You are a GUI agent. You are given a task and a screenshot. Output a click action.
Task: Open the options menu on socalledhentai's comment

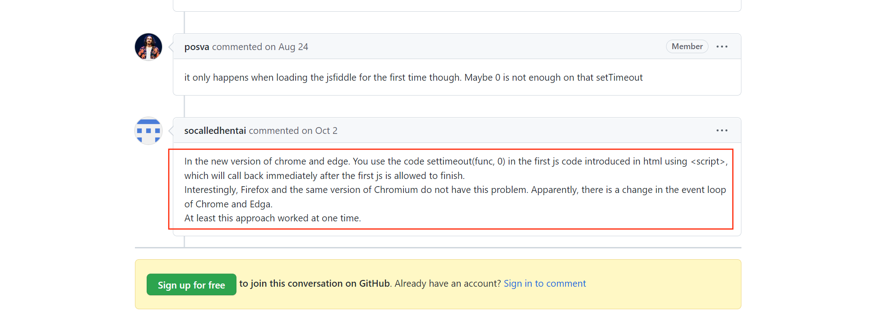coord(722,130)
